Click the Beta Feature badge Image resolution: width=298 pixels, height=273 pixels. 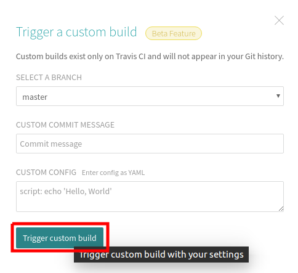pyautogui.click(x=174, y=33)
